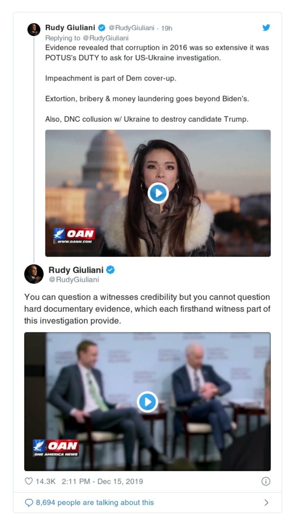295x526 pixels.
Task: Click the 14.3K likes count
Action: (x=45, y=481)
